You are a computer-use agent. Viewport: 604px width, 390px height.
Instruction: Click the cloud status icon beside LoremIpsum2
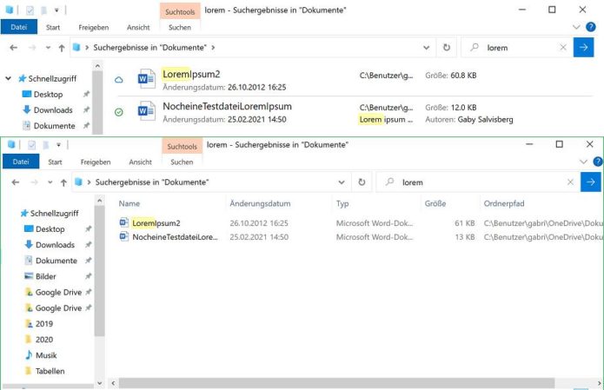[119, 80]
